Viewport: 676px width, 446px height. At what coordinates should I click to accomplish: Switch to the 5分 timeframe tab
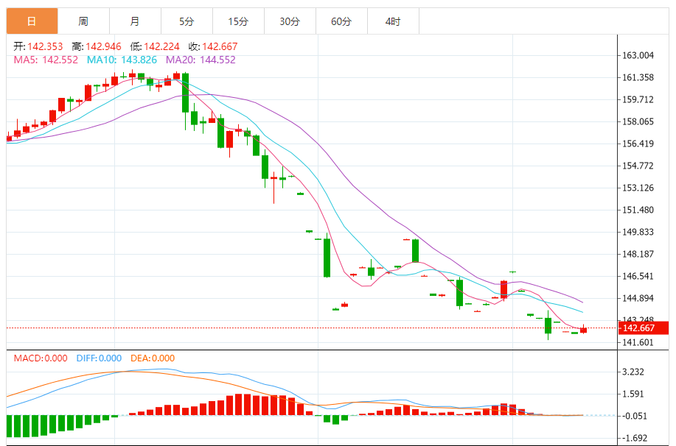pos(187,21)
